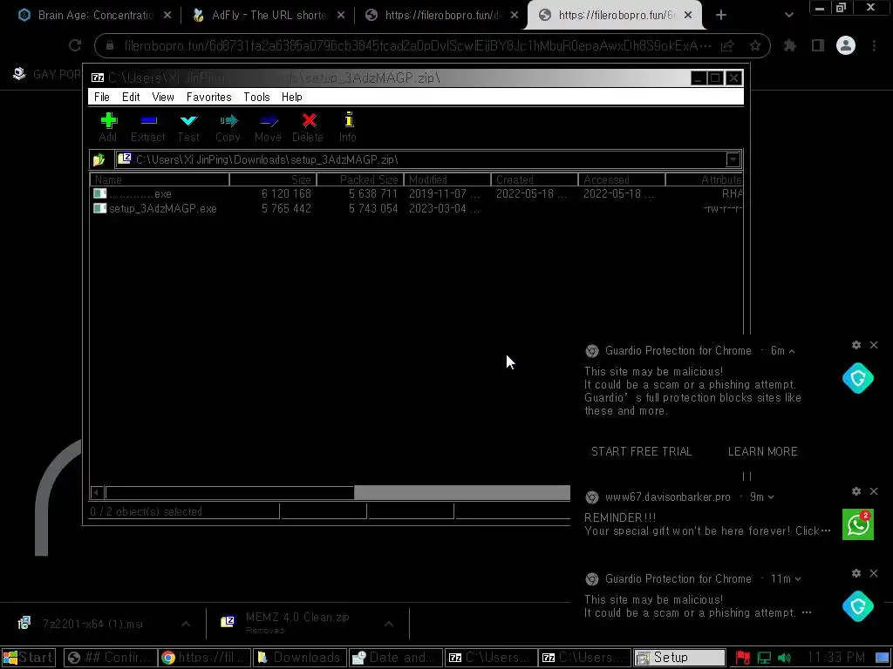Open the Chrome three-dot menu
The width and height of the screenshot is (893, 669).
click(x=874, y=45)
